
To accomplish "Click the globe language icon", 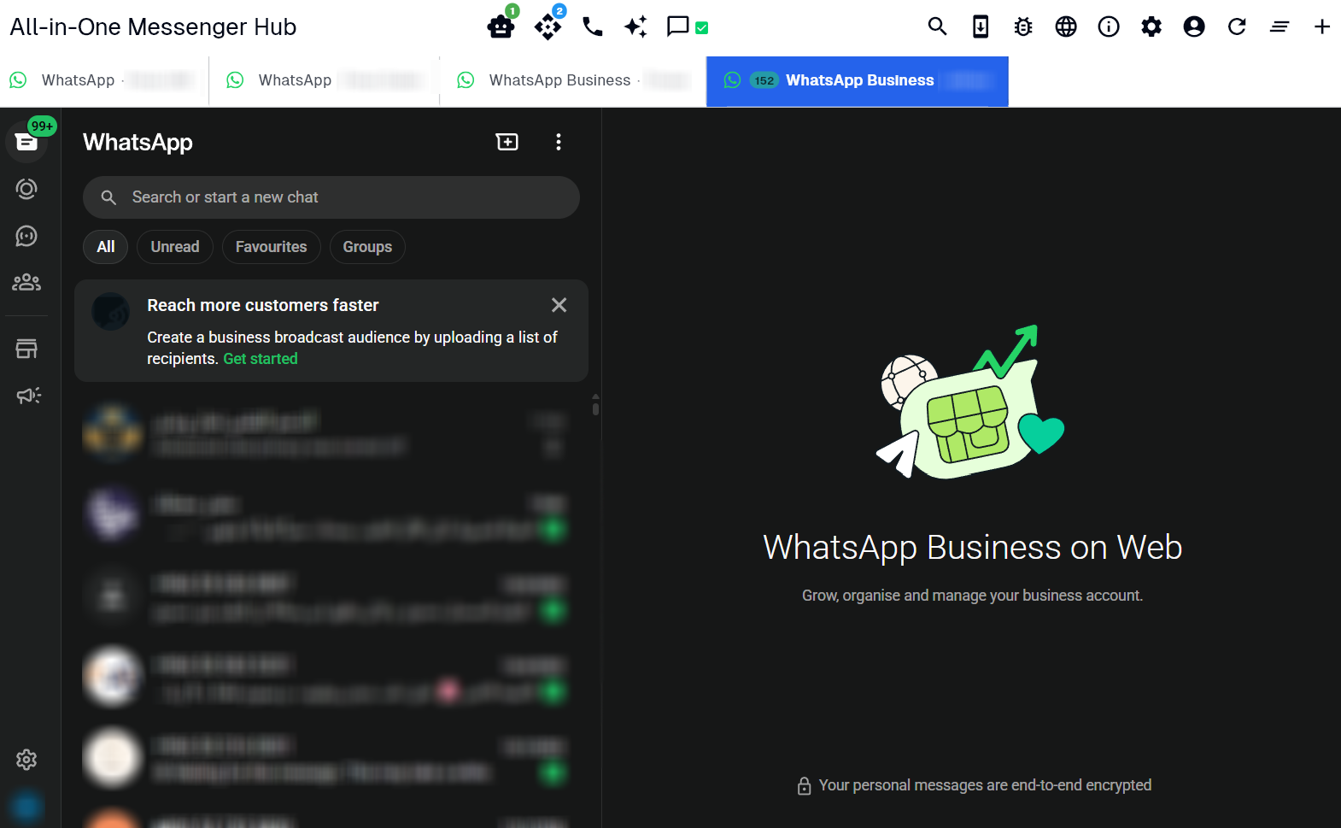I will point(1065,26).
